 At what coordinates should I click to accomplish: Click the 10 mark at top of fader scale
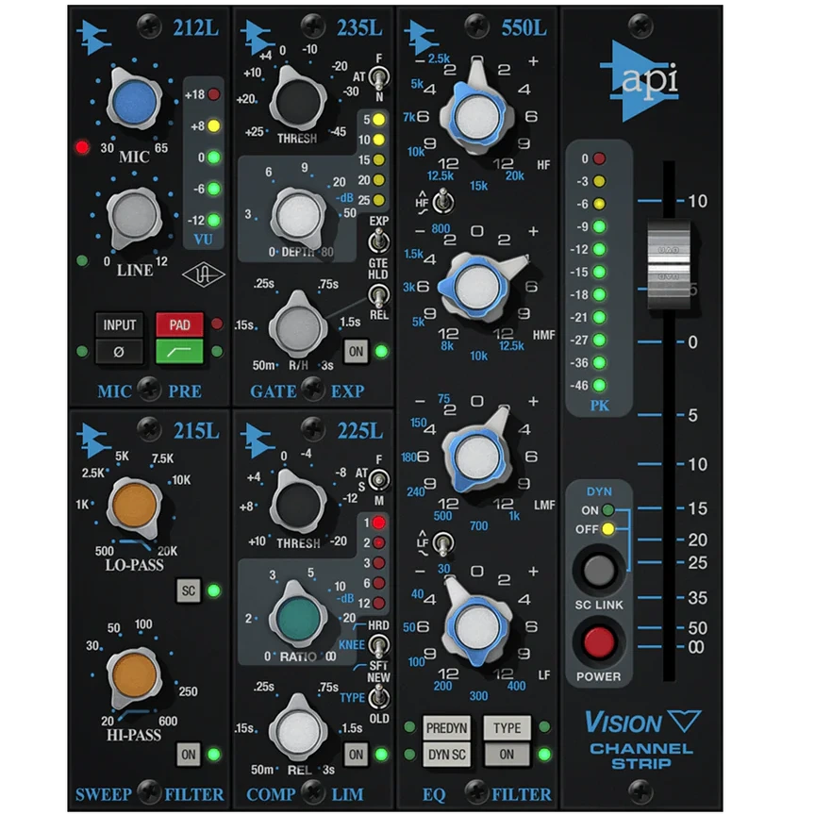tap(697, 201)
